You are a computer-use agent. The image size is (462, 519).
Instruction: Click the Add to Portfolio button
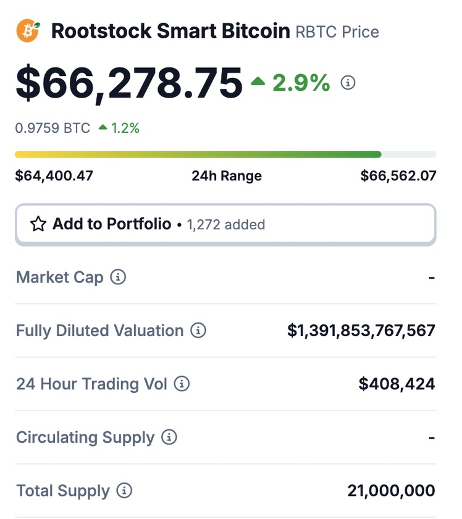pyautogui.click(x=225, y=225)
